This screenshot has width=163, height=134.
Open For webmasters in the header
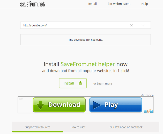pyautogui.click(x=119, y=4)
